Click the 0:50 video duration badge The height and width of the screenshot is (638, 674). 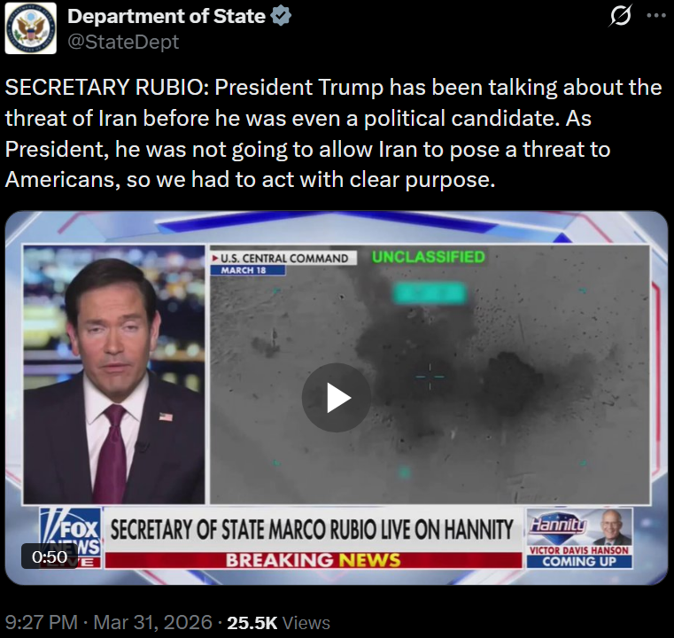(x=50, y=556)
